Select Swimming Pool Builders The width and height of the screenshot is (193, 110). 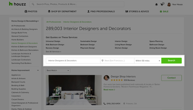pos(21,63)
